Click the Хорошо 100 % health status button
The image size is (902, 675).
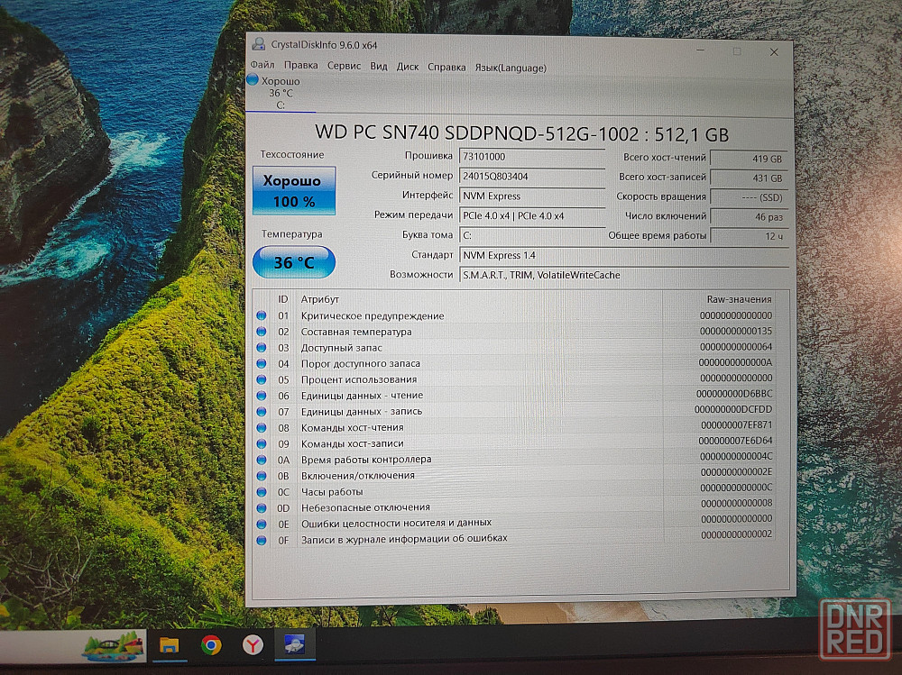294,191
